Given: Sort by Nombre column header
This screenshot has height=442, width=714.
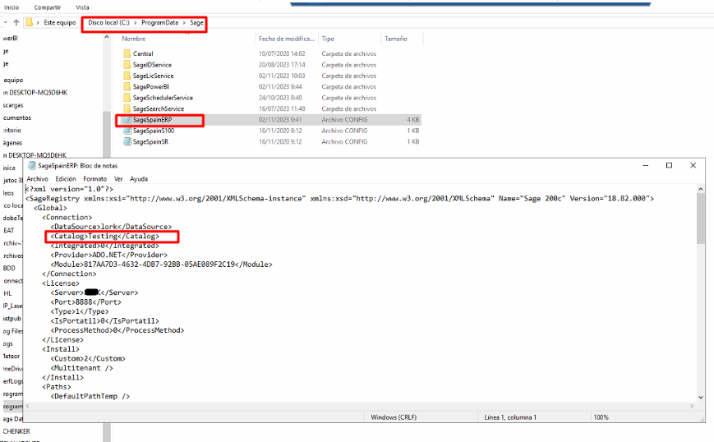Looking at the screenshot, I should [x=133, y=39].
